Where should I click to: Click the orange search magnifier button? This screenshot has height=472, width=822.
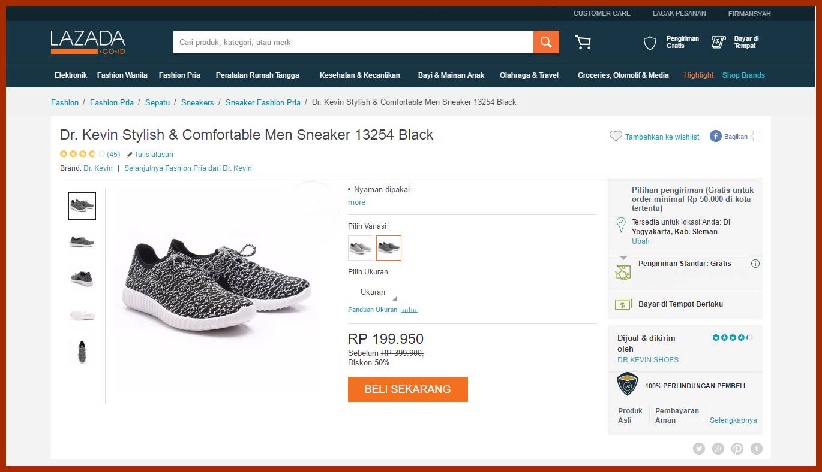546,42
